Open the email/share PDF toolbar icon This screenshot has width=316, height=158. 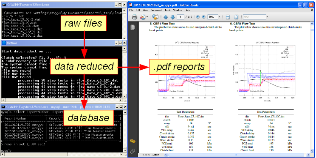point(142,17)
